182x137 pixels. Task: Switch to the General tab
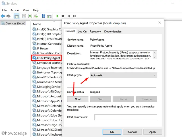70,31
